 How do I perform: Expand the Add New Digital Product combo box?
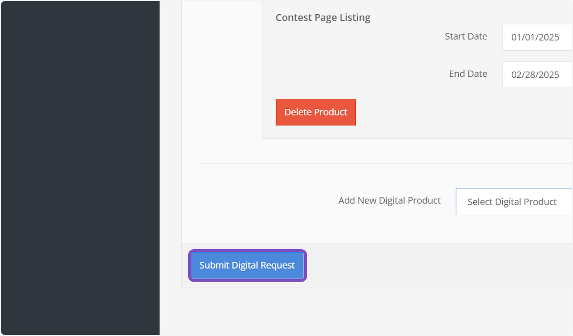pyautogui.click(x=513, y=202)
